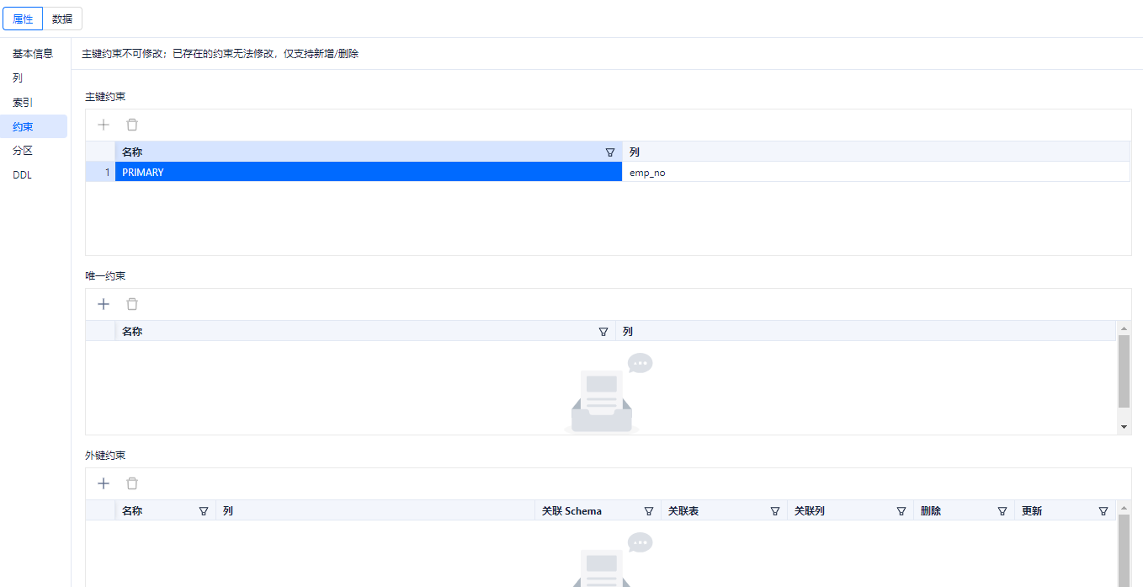Filter foreign key 关联列 column
Image resolution: width=1143 pixels, height=587 pixels.
901,511
